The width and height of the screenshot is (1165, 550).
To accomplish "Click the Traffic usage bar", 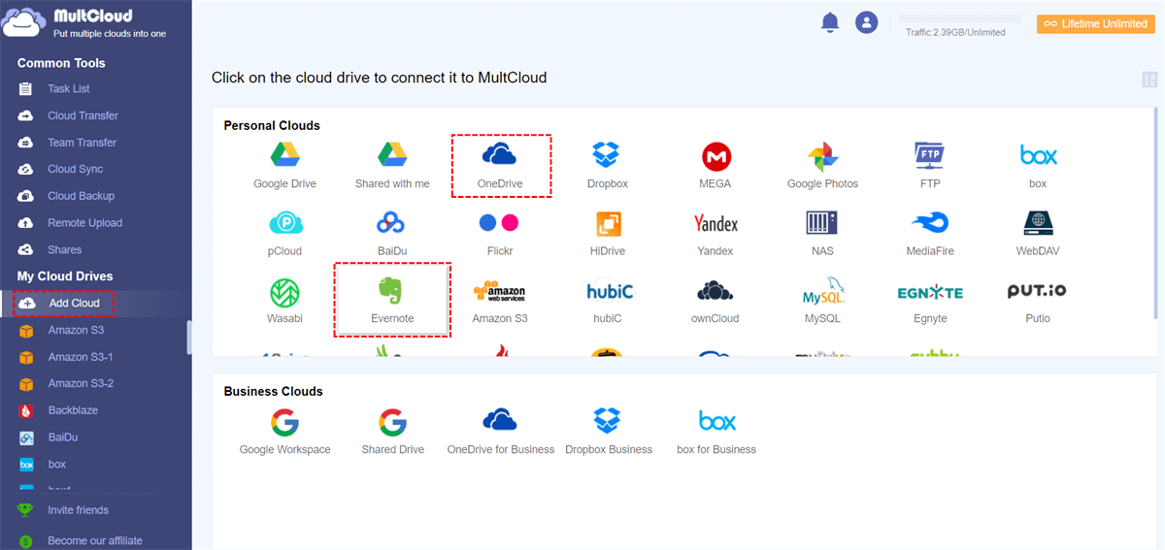I will click(x=959, y=18).
